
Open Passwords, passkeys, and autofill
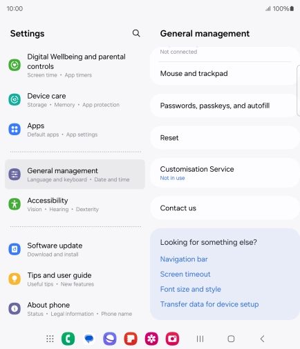point(225,106)
